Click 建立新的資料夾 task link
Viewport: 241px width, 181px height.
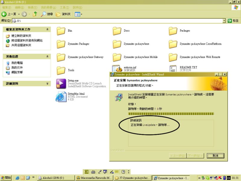(21, 36)
